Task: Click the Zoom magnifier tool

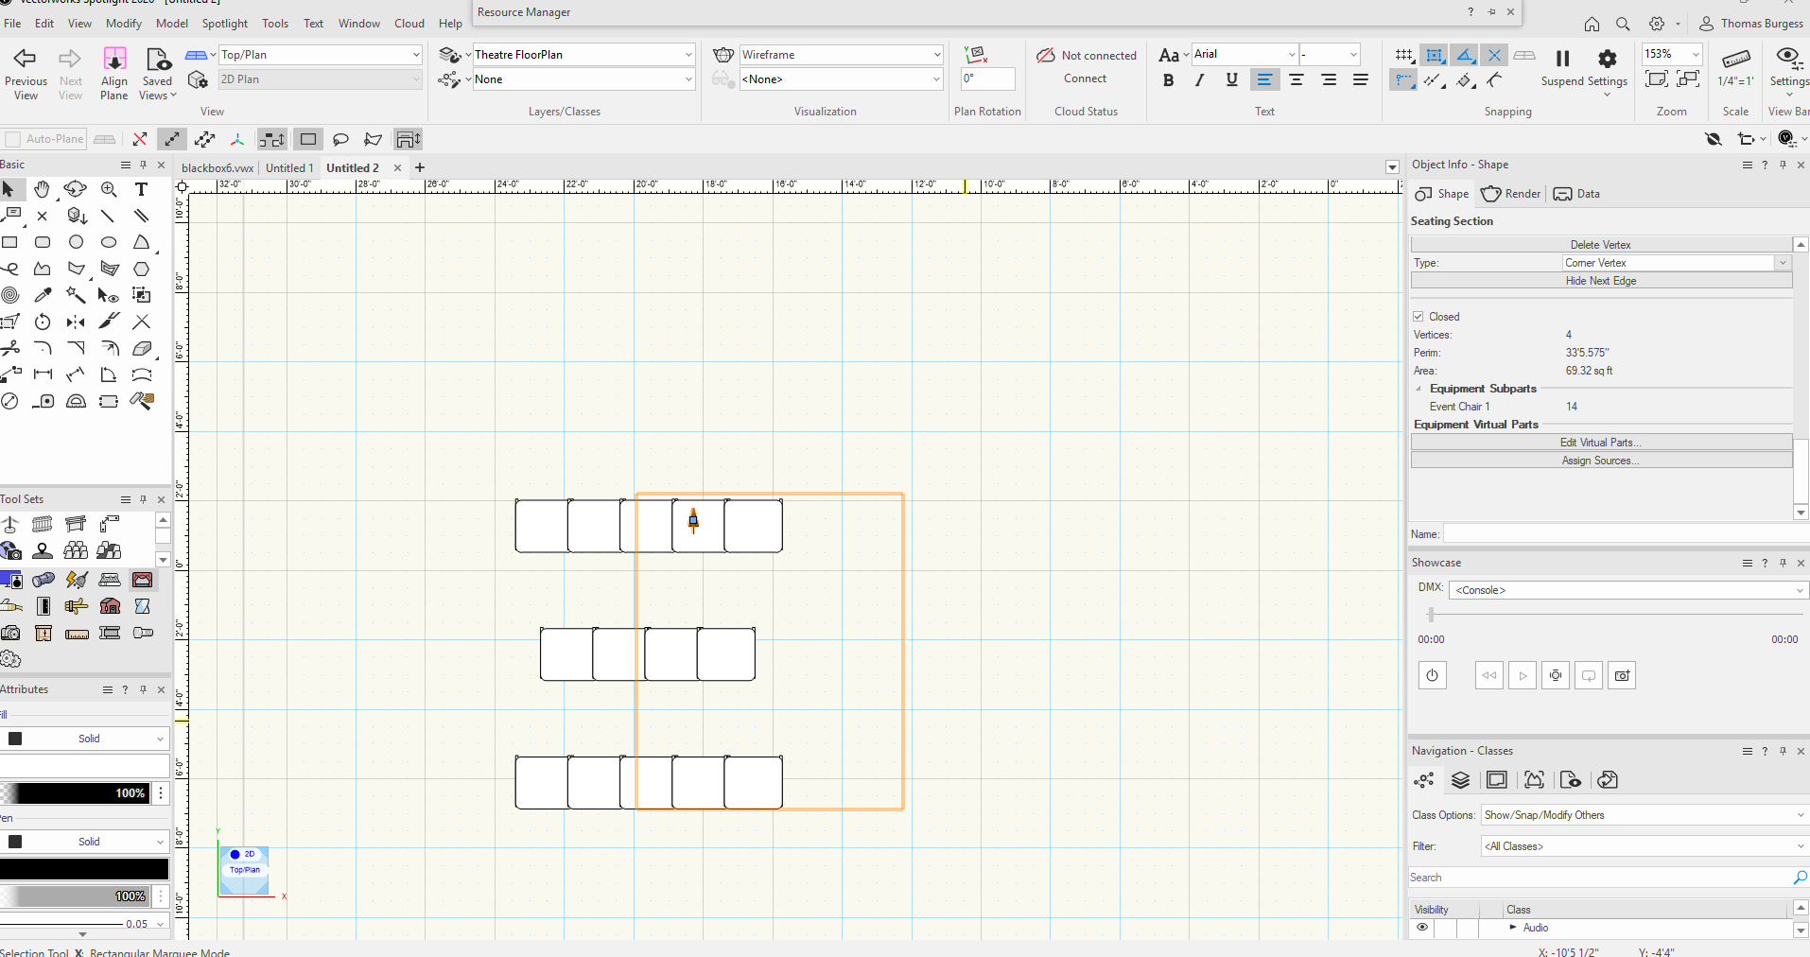Action: 109,190
